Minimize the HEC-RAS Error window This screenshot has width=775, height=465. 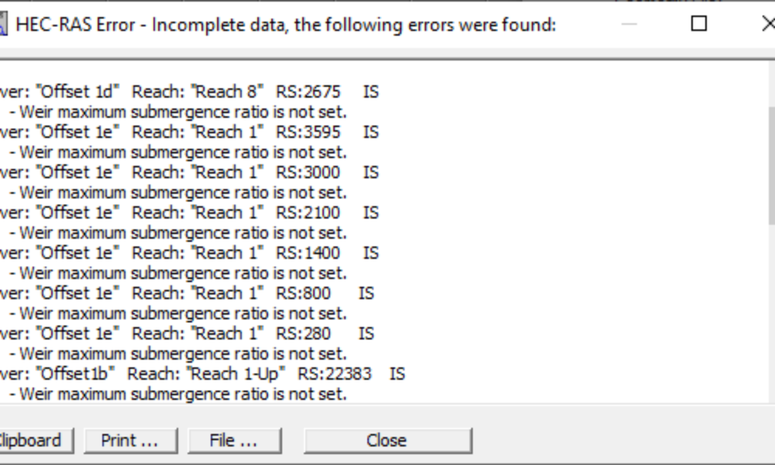click(x=628, y=24)
